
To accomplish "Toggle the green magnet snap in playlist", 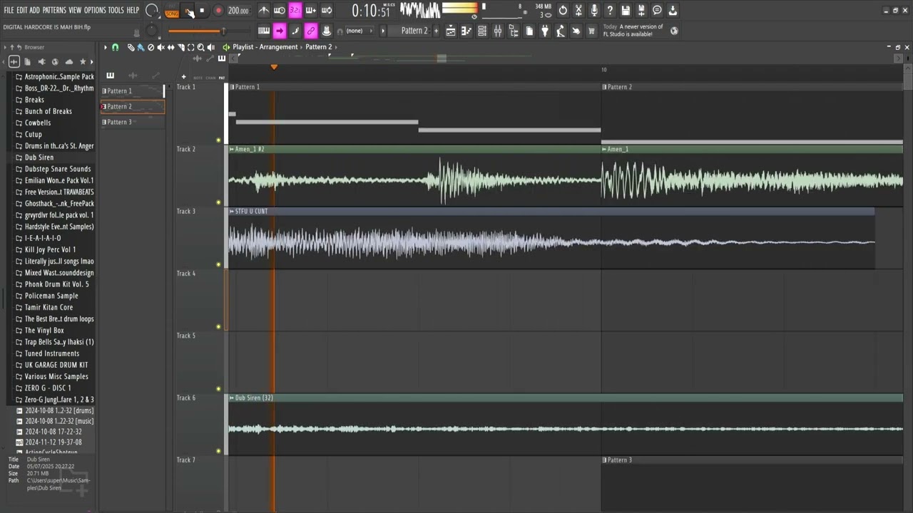I will (116, 47).
